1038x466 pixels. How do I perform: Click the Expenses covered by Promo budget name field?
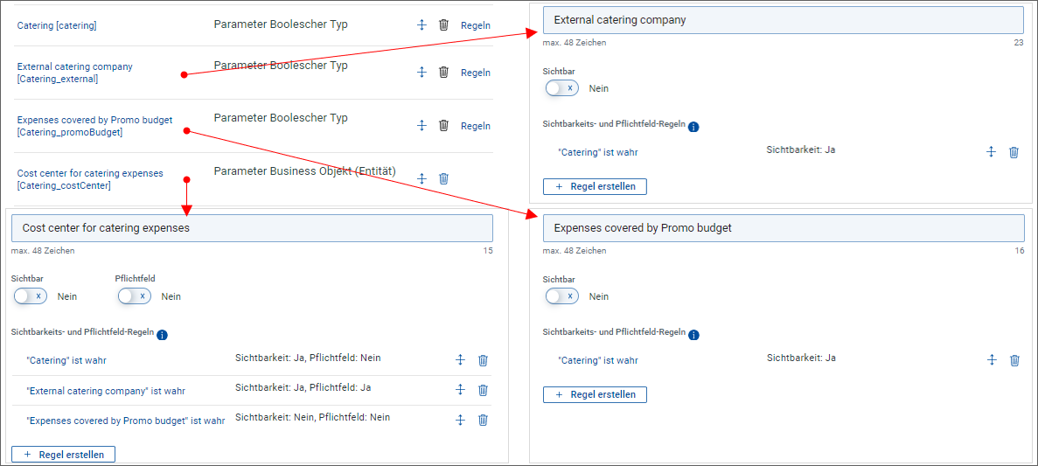[783, 228]
